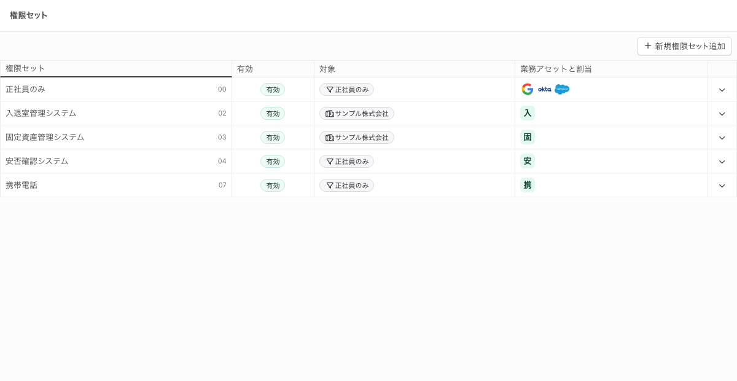
Task: Select the 正社員のみ permission set name
Action: point(25,89)
